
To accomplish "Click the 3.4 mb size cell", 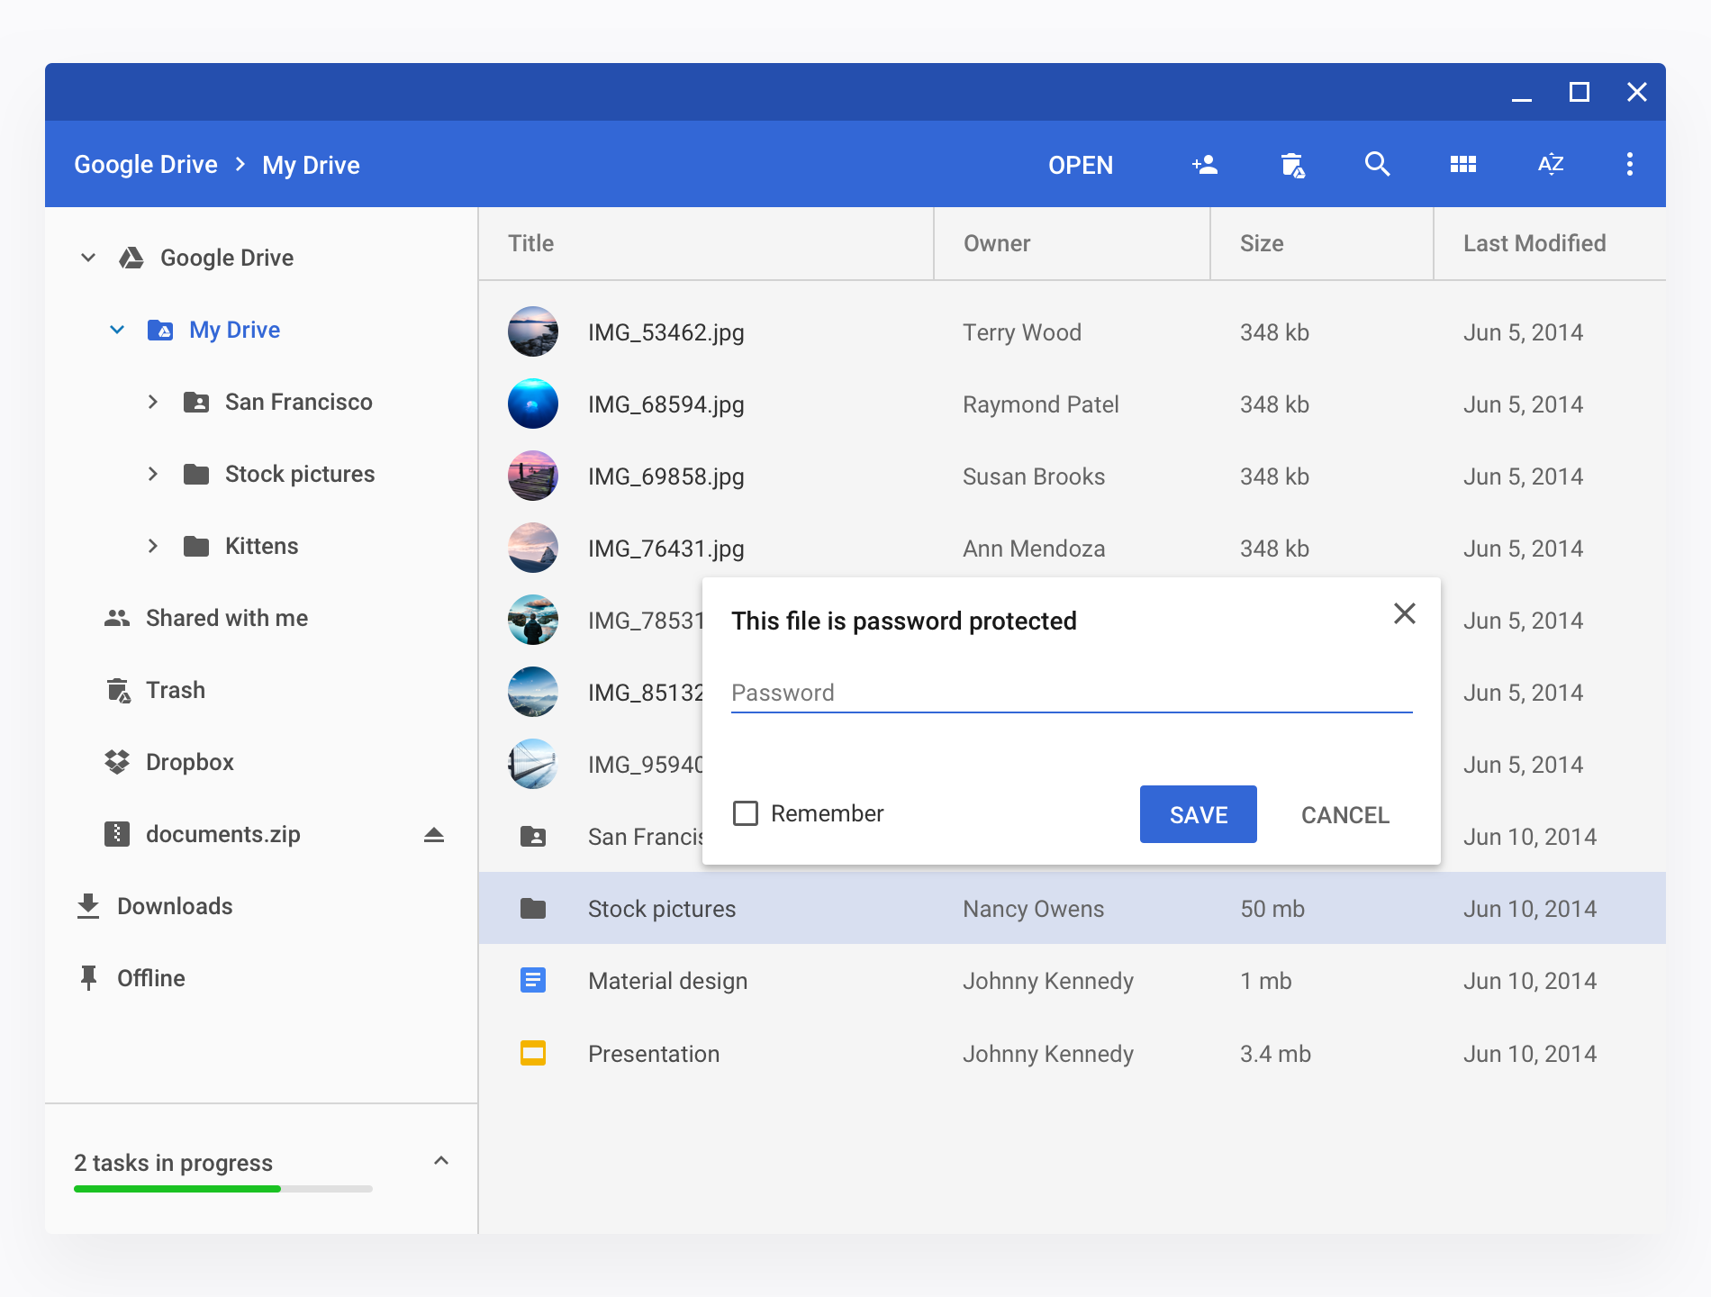I will click(x=1275, y=1054).
